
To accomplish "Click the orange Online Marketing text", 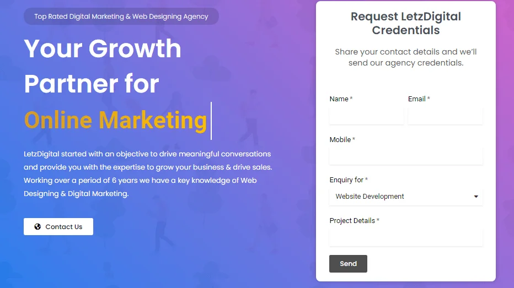I will (115, 119).
